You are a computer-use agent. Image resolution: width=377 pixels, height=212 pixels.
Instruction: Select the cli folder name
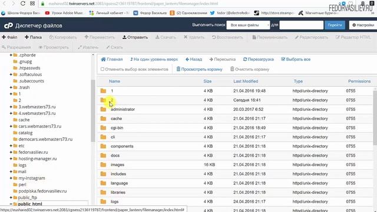point(113,137)
